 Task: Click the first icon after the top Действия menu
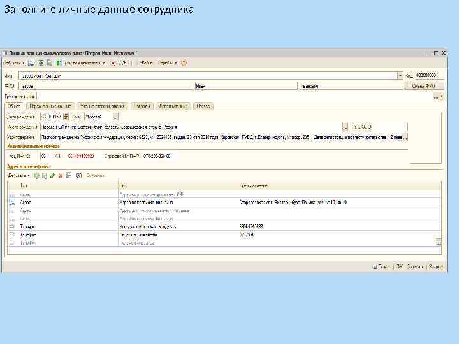click(31, 63)
